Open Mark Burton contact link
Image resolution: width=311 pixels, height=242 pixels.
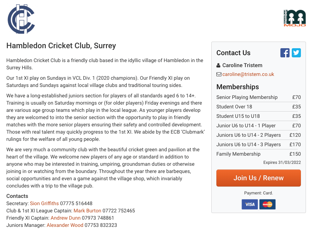coord(87,211)
